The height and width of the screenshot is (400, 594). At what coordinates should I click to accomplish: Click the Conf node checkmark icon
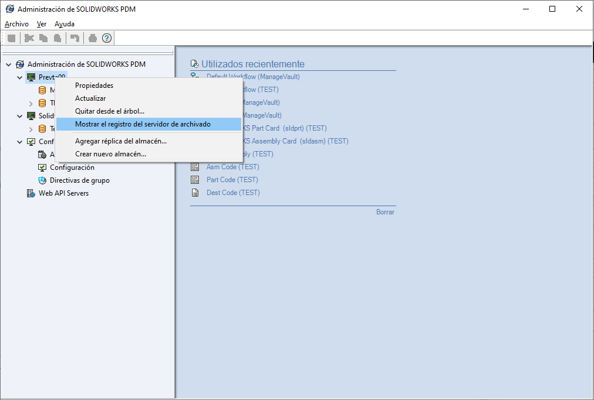pyautogui.click(x=31, y=142)
